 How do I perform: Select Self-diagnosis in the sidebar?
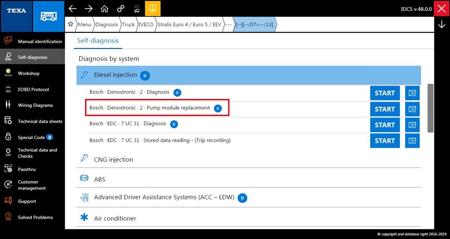pyautogui.click(x=32, y=57)
